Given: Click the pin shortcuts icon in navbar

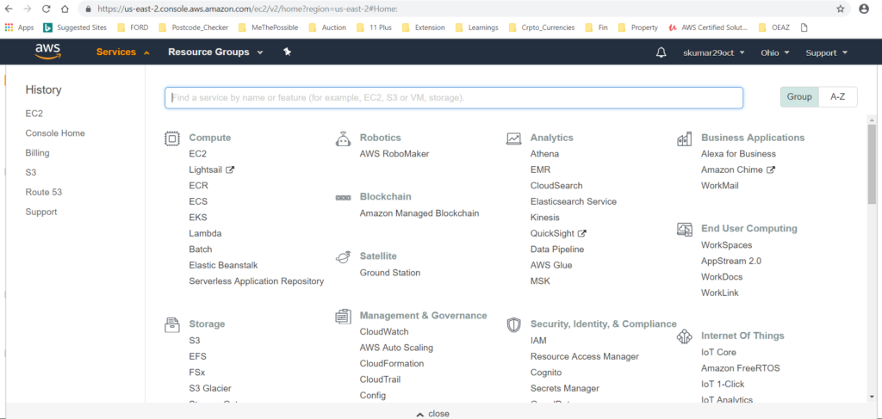Looking at the screenshot, I should 287,52.
